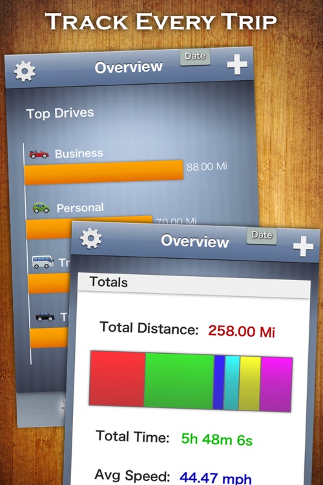Viewport: 323px width, 485px height.
Task: Click the 'Personal' label
Action: pos(80,208)
